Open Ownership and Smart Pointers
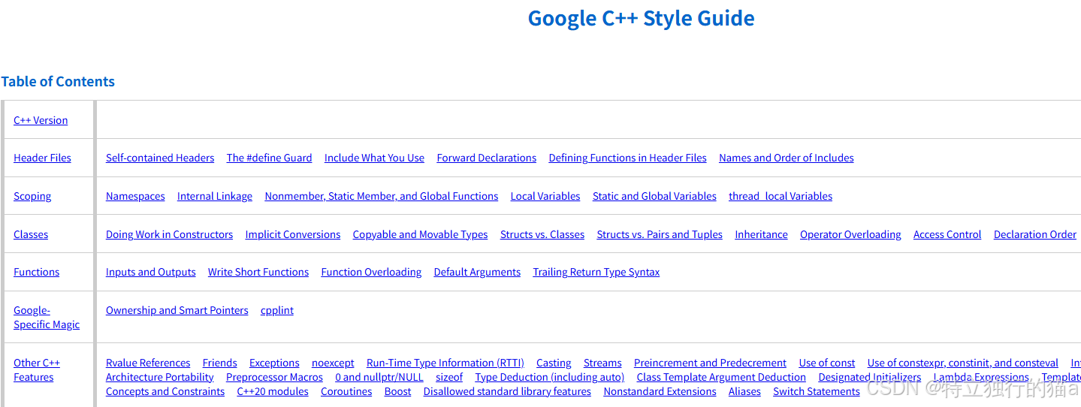This screenshot has width=1081, height=407. click(x=177, y=310)
